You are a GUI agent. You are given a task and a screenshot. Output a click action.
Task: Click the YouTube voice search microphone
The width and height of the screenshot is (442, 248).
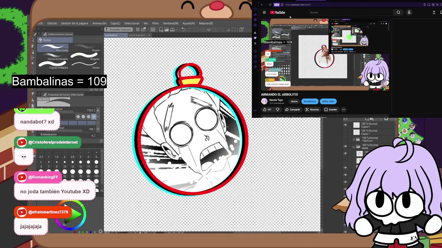pyautogui.click(x=409, y=12)
